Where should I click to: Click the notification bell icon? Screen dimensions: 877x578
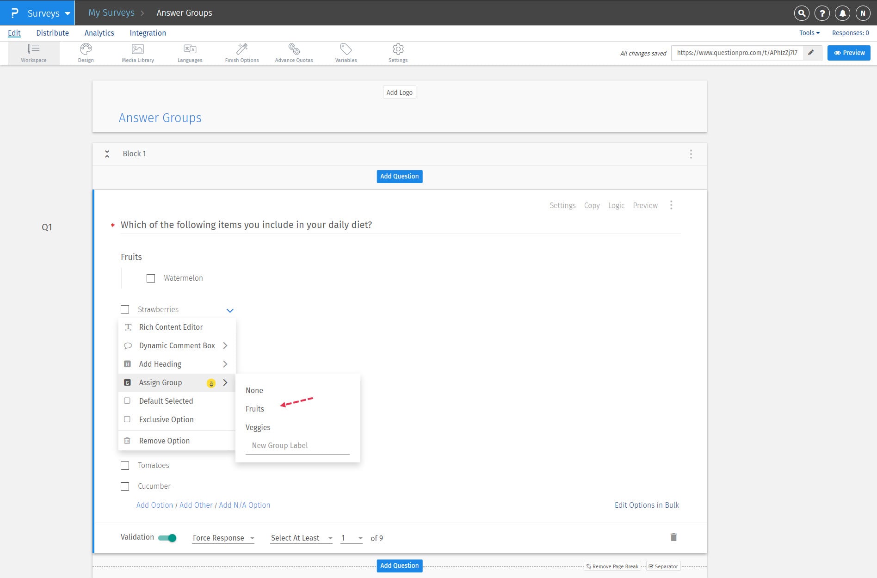(842, 13)
